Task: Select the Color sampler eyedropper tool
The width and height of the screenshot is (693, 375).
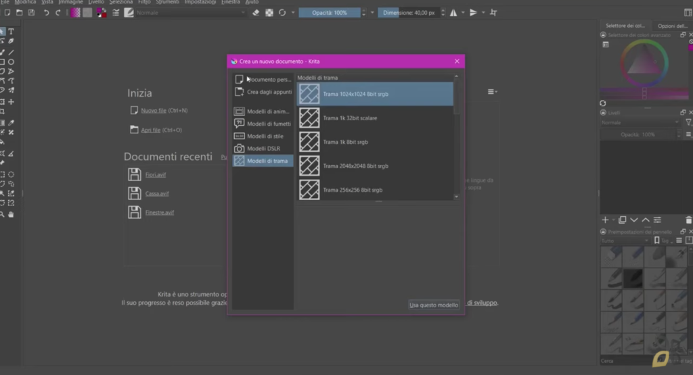Action: click(11, 123)
